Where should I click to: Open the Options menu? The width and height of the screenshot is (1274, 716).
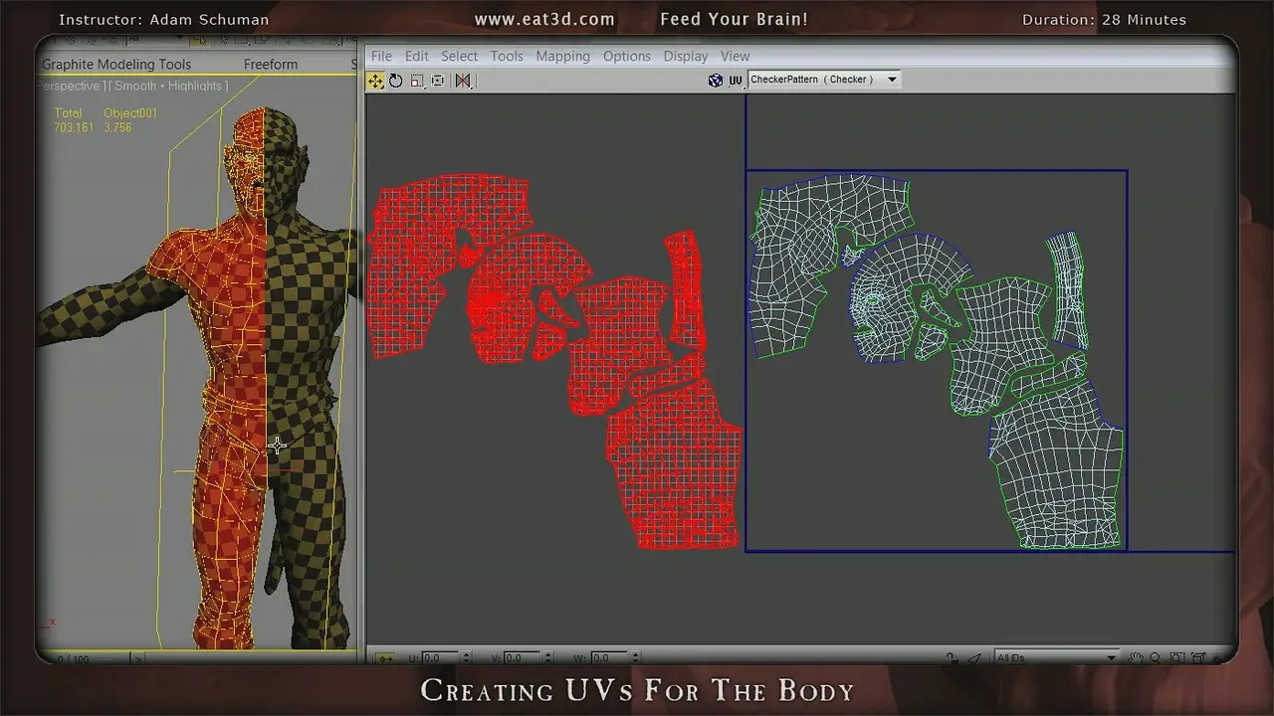(x=627, y=56)
